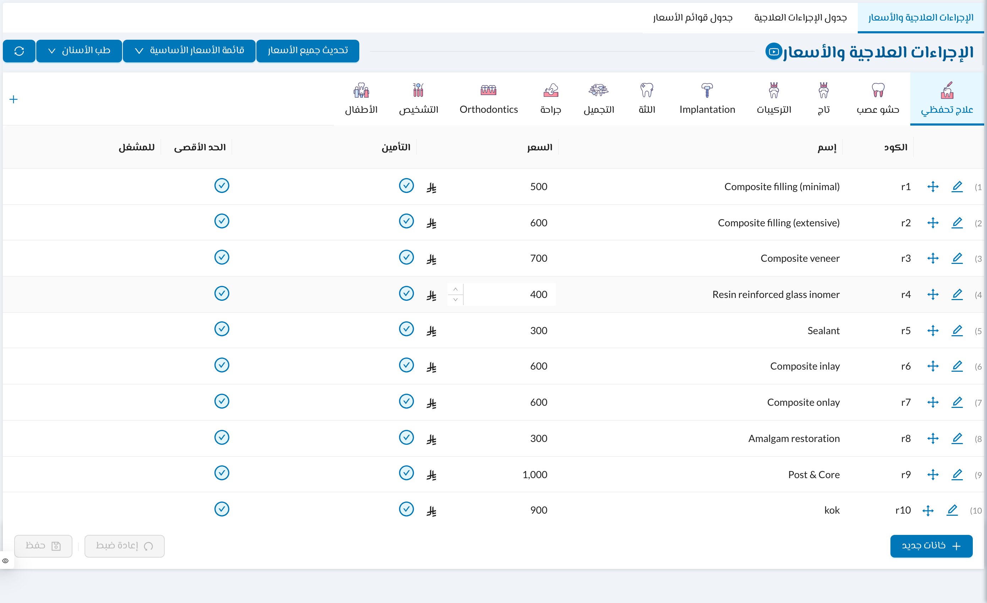Increase price with up arrow in r4 row
The image size is (987, 603).
(x=456, y=289)
